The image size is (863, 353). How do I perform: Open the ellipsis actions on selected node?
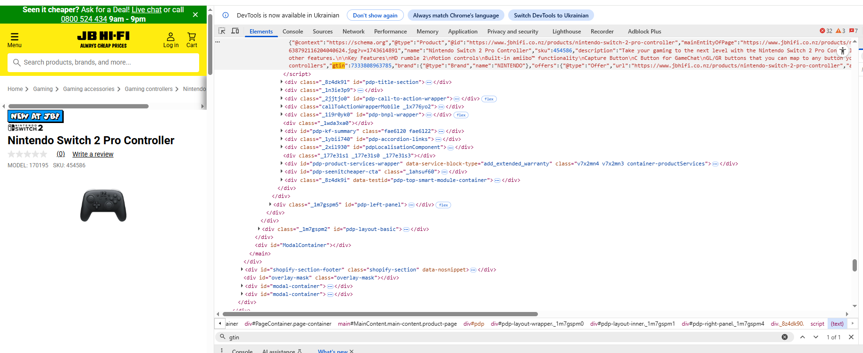(218, 42)
